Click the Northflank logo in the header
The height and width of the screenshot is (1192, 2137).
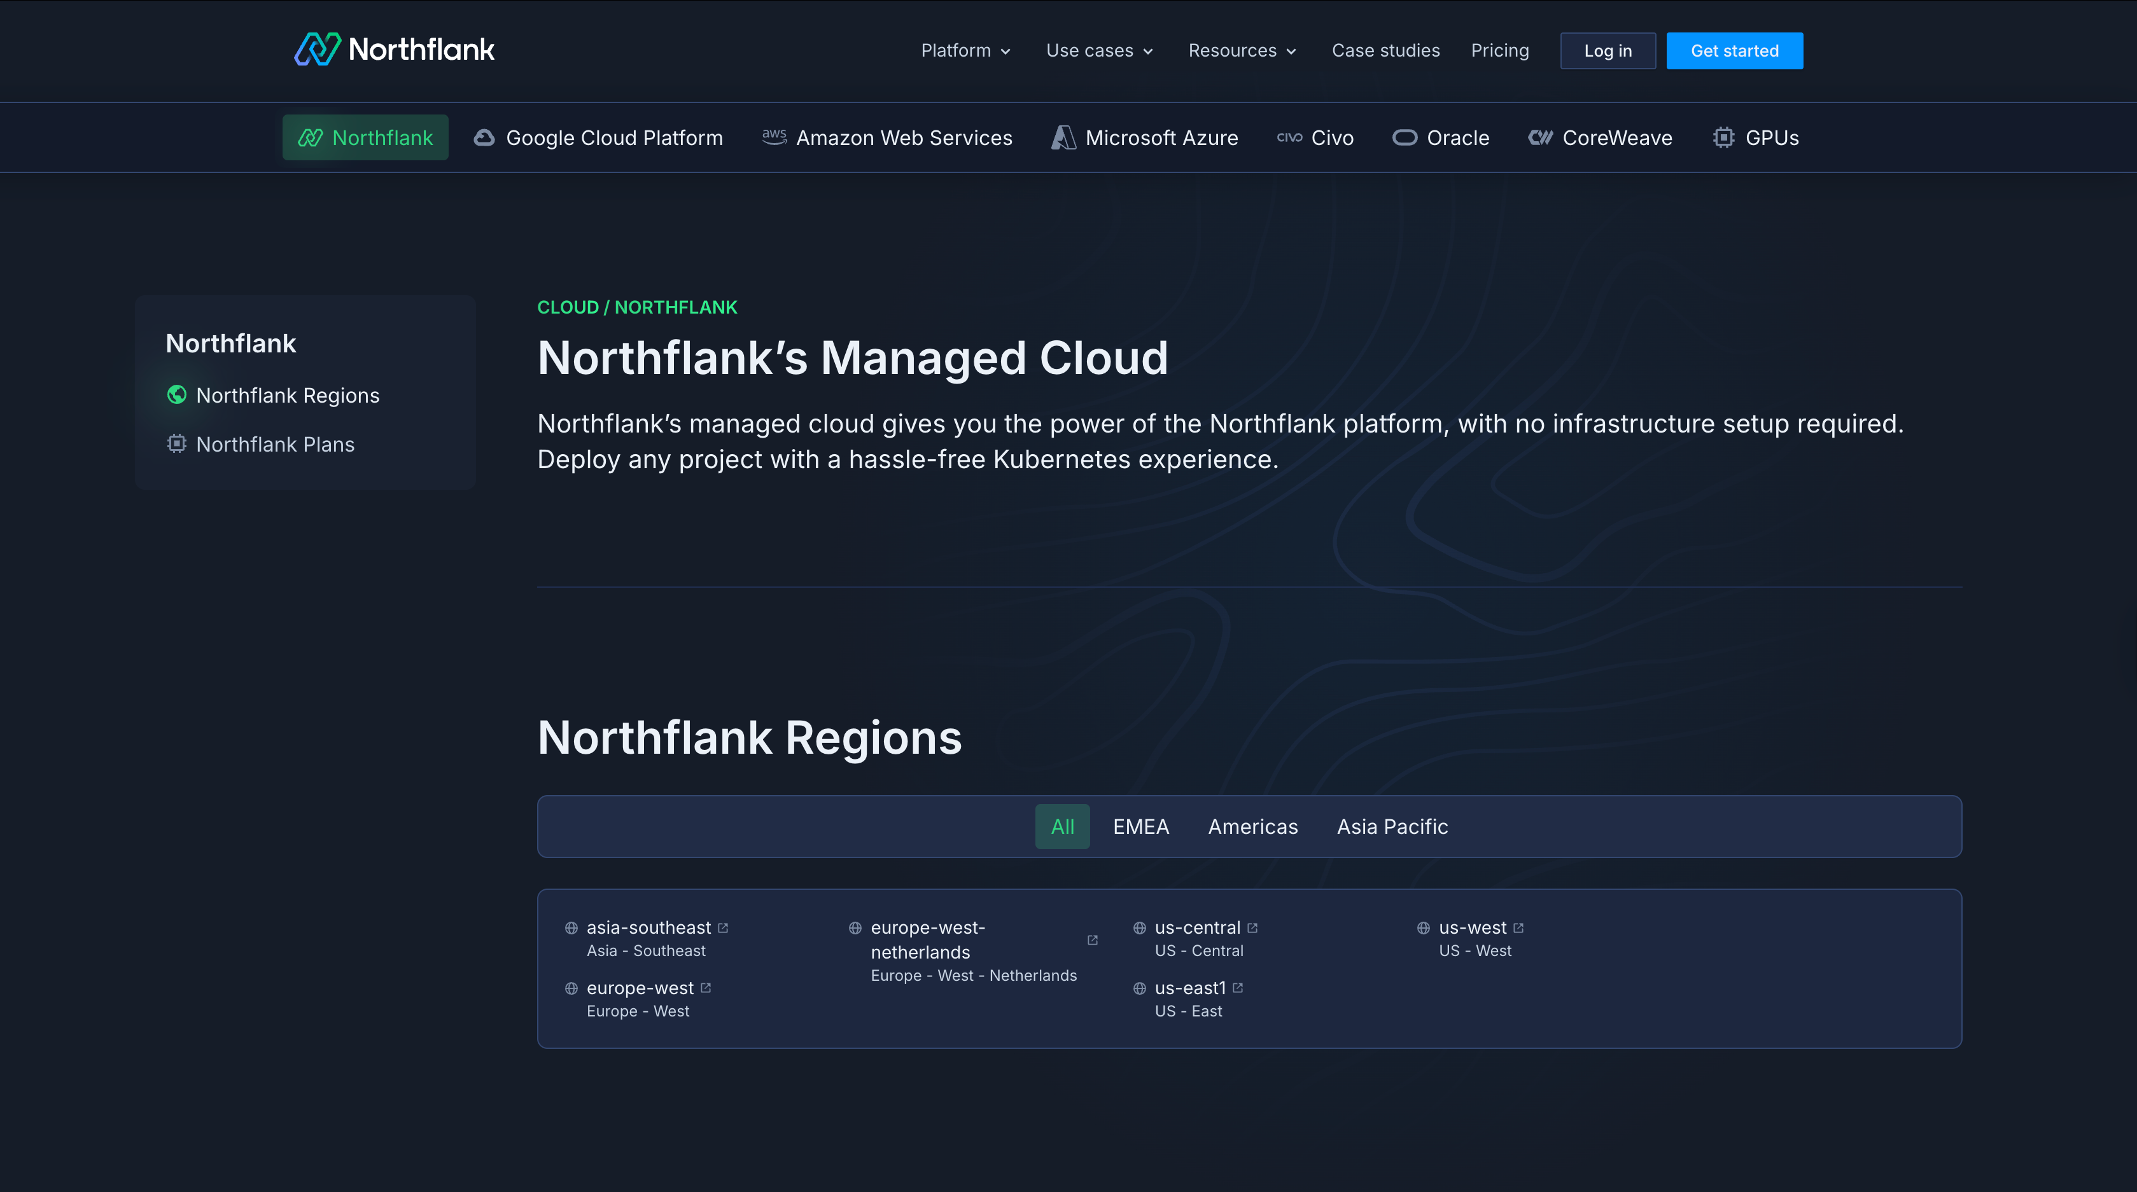pos(394,50)
